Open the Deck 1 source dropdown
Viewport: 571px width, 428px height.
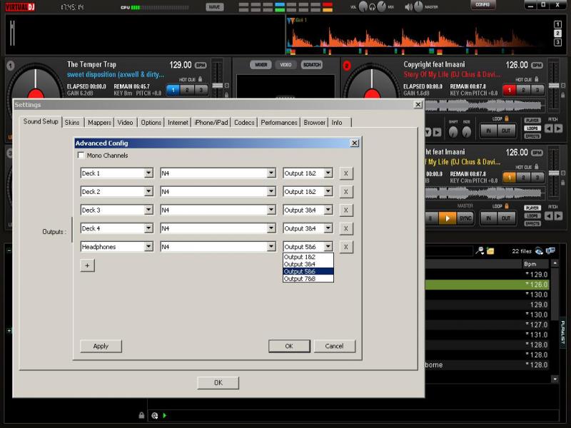(x=148, y=173)
